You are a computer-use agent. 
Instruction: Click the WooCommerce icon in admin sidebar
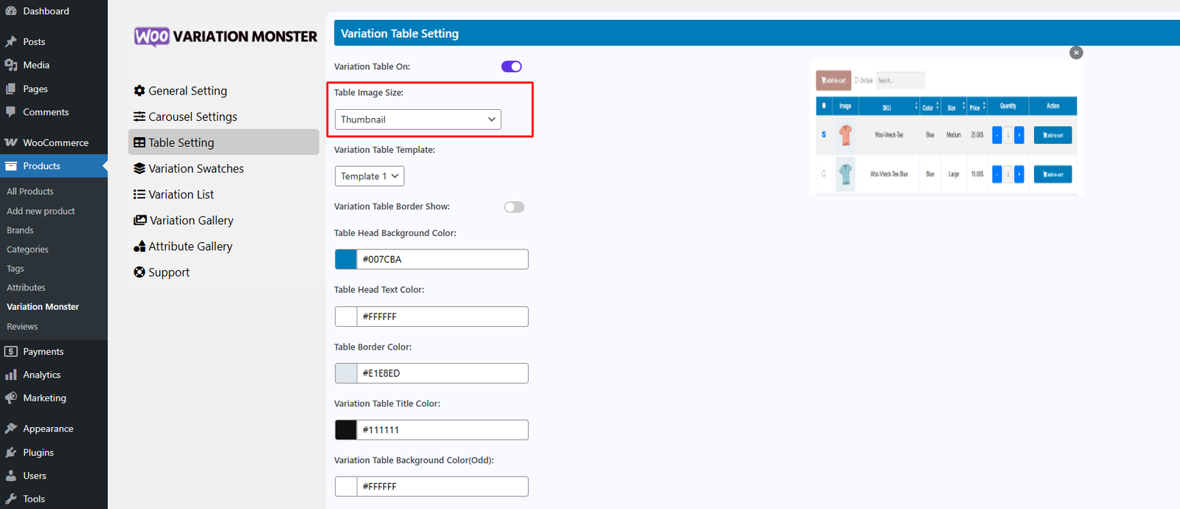(11, 142)
